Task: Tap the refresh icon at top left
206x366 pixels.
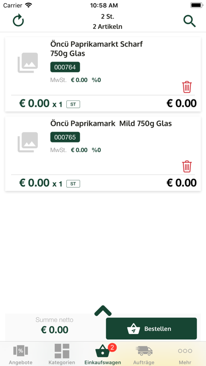Action: 18,21
